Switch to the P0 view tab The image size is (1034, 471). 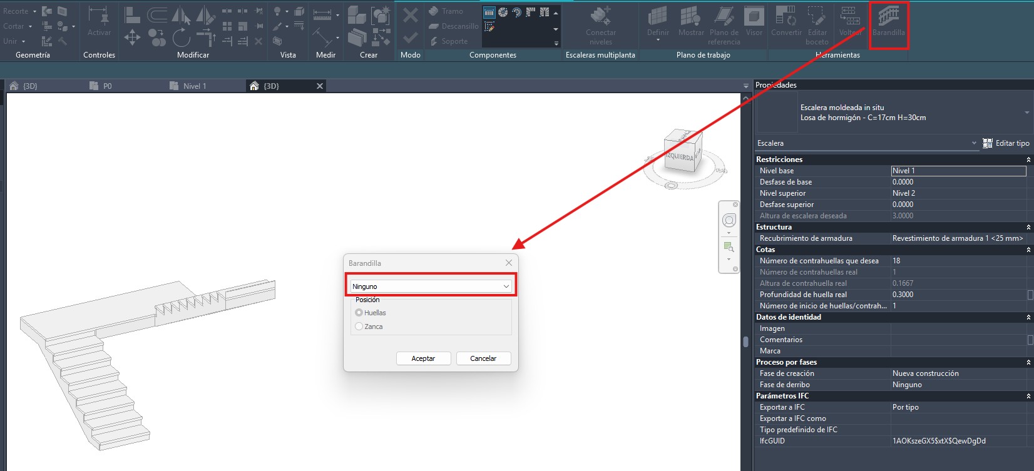(107, 86)
